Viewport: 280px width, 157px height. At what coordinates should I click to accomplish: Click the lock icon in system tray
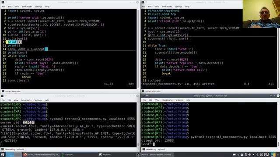242,154
